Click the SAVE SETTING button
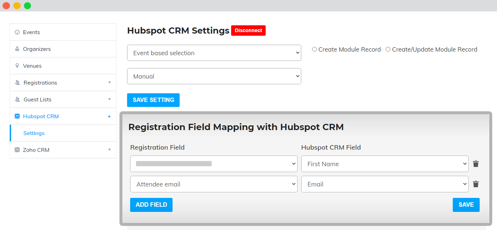 pos(153,100)
